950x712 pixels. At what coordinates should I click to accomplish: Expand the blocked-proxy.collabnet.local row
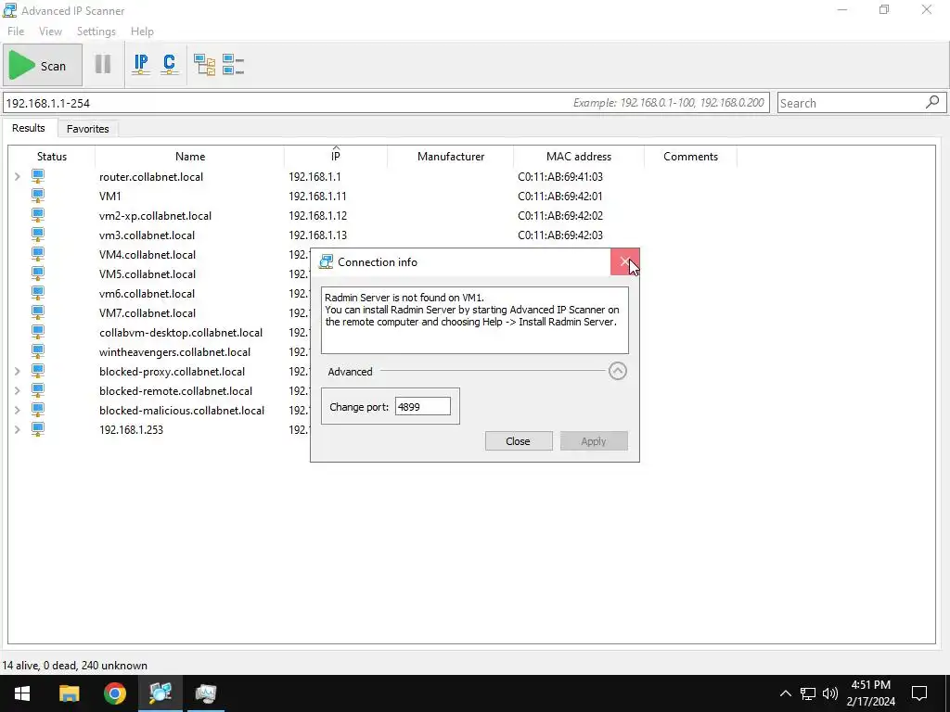click(x=18, y=371)
